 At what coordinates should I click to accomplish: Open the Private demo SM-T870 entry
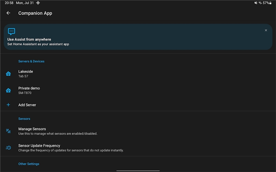29,90
